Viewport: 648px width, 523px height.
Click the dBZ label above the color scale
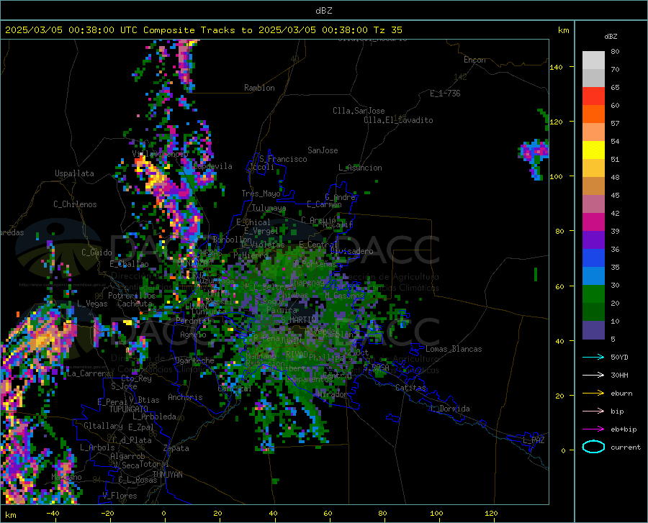point(611,36)
